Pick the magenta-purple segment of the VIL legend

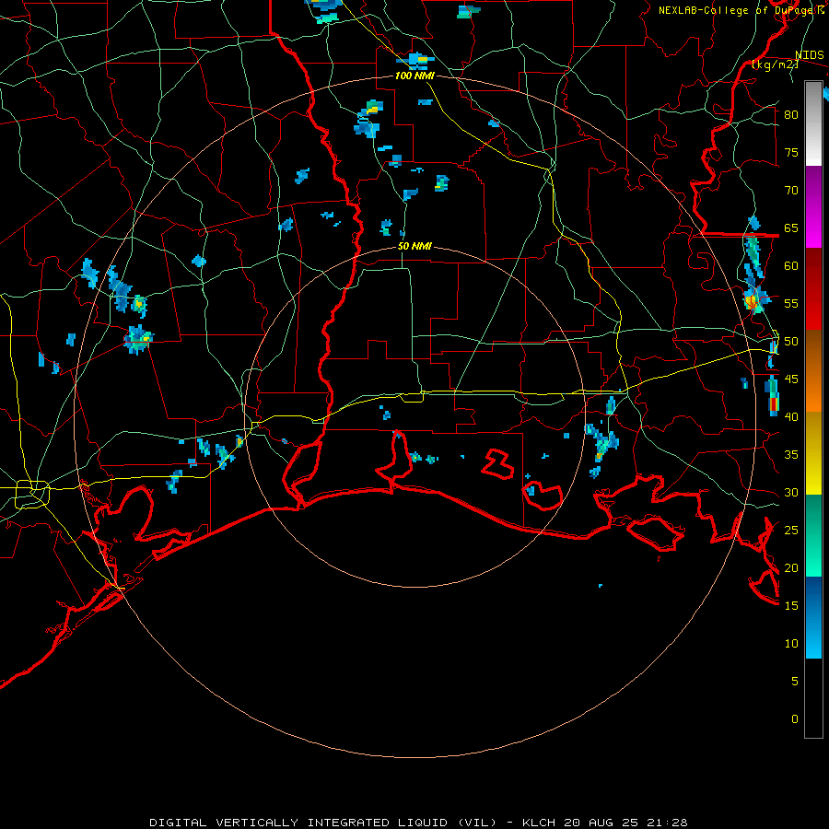pyautogui.click(x=813, y=206)
